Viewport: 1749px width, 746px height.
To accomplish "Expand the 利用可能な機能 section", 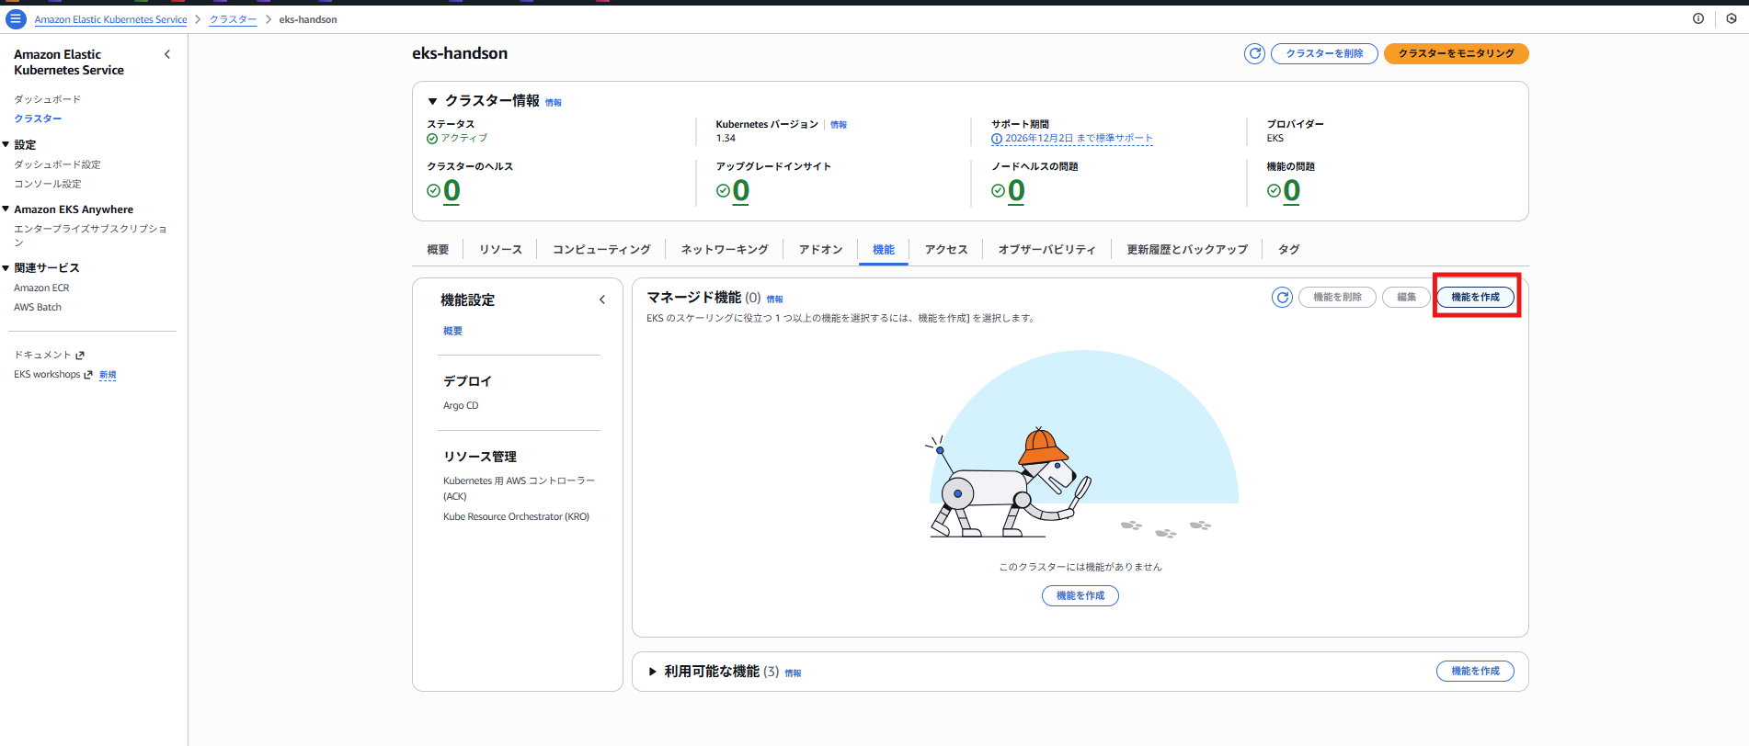I will coord(653,672).
